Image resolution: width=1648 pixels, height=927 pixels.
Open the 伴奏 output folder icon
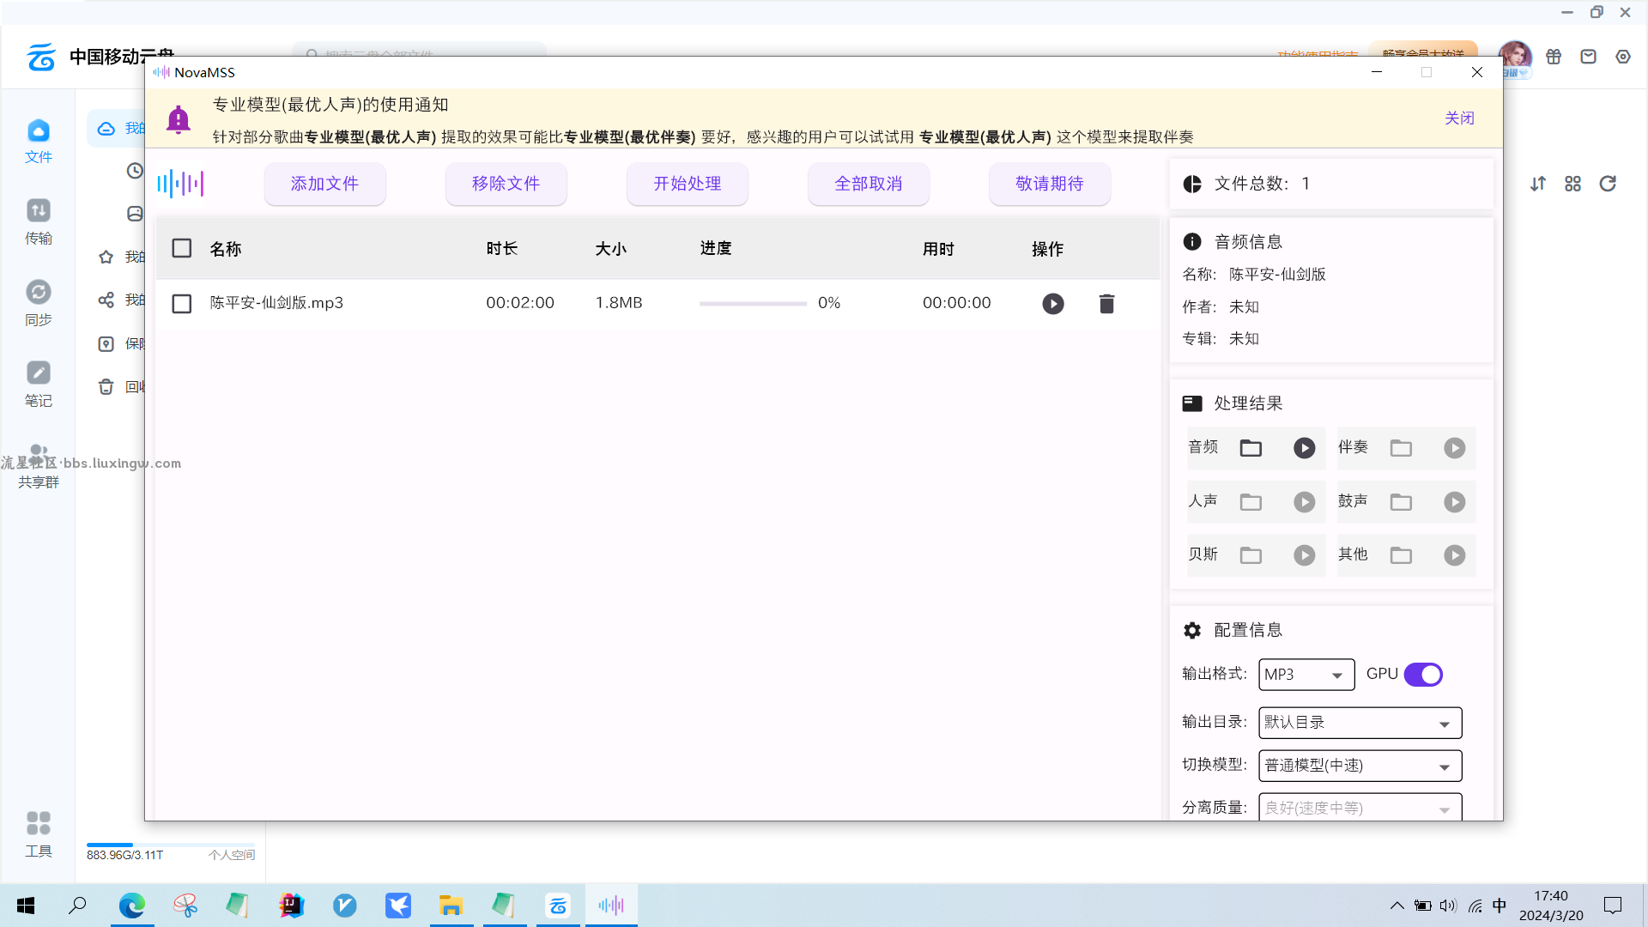[1401, 448]
